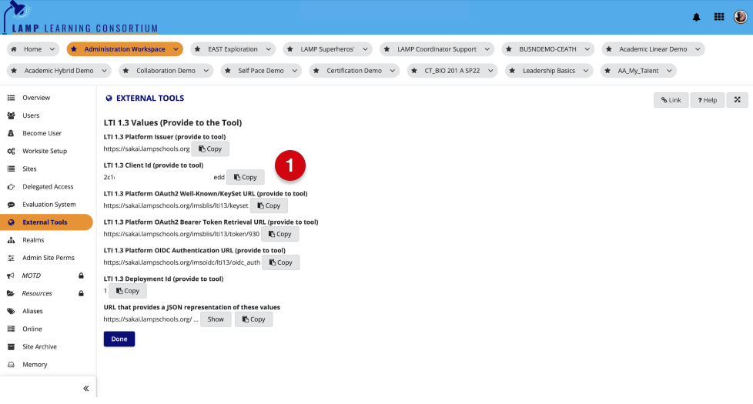
Task: Expand LAMP Superheros' dropdown chevron
Action: coord(365,49)
